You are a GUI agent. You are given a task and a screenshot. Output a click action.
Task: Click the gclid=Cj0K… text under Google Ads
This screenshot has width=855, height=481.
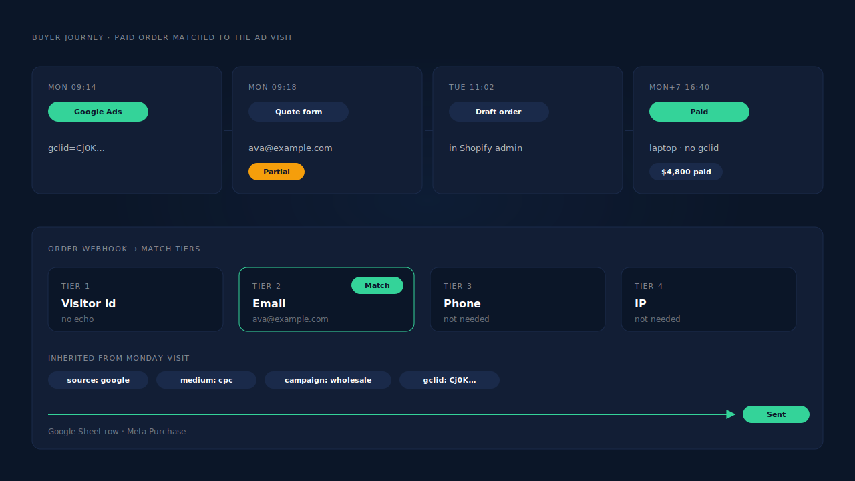pos(76,148)
